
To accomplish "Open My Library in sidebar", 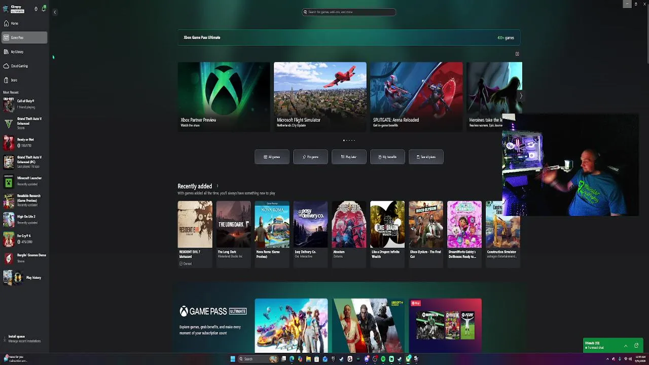I will point(24,52).
